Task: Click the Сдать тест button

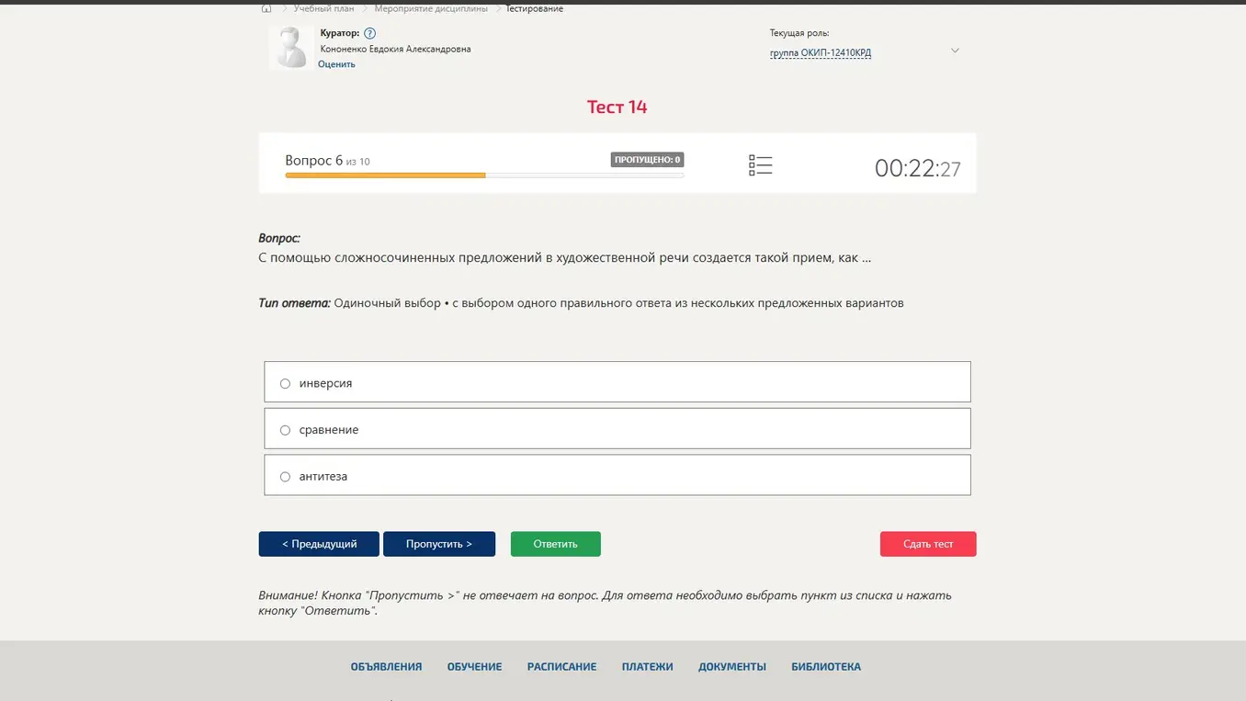Action: (928, 544)
